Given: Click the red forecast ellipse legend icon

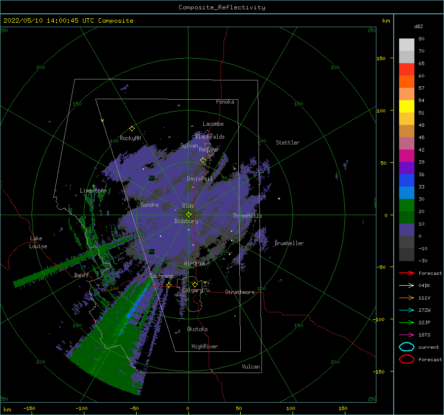Looking at the screenshot, I should click(407, 359).
